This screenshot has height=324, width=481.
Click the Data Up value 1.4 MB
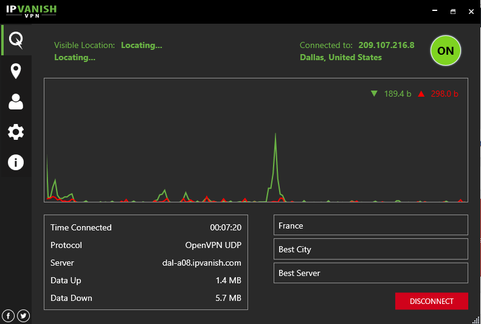(228, 280)
